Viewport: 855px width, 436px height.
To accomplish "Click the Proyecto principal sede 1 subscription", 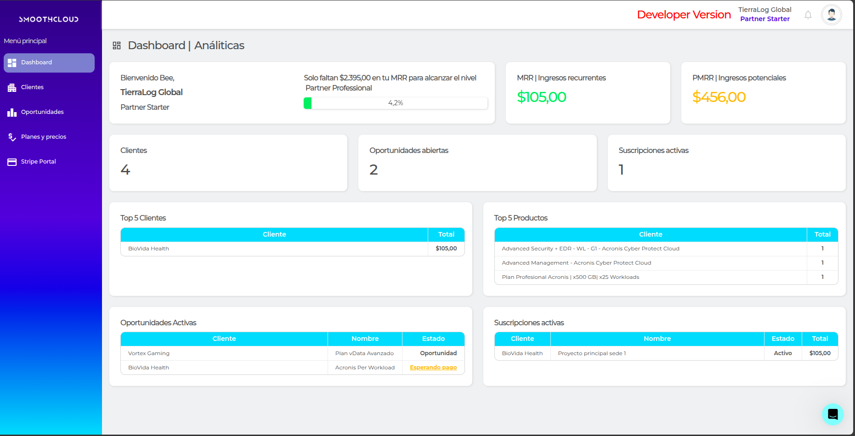I will [592, 353].
